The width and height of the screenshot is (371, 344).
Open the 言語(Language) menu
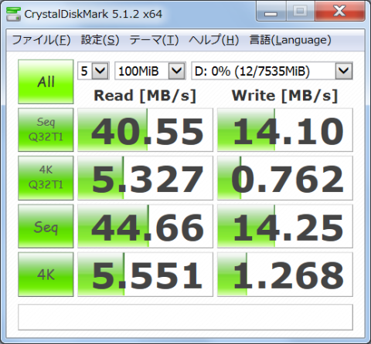tap(290, 40)
